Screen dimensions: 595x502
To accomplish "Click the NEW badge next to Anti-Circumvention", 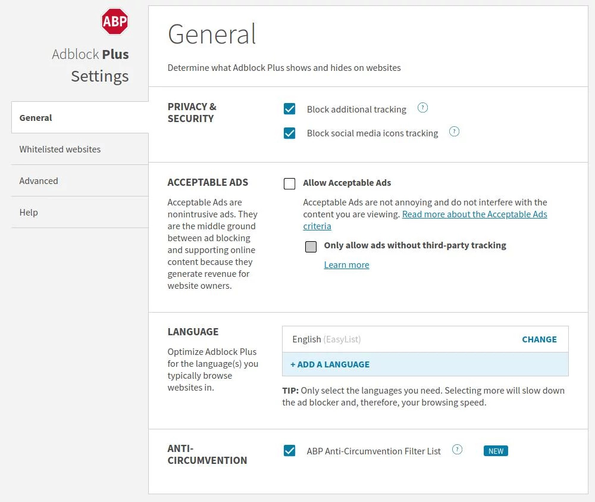I will [496, 451].
